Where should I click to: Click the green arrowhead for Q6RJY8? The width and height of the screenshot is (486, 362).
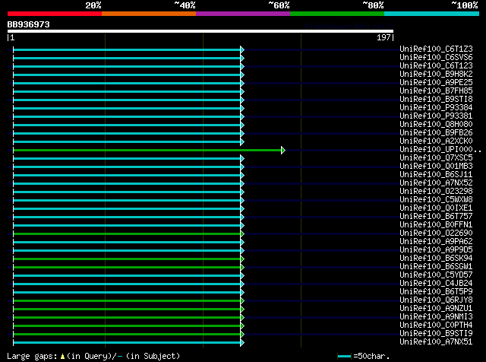point(242,301)
